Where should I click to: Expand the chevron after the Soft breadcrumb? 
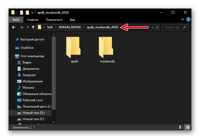[x=56, y=27]
